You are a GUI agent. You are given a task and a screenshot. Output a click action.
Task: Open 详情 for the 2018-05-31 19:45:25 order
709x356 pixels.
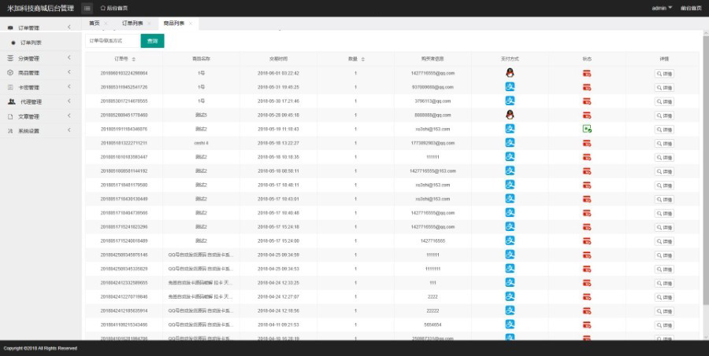click(x=664, y=87)
